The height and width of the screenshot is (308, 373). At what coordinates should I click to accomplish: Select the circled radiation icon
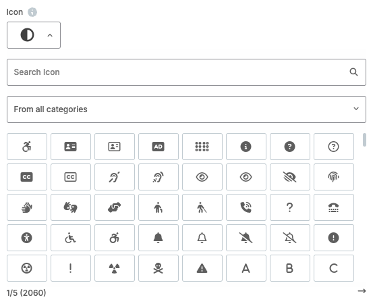27,268
